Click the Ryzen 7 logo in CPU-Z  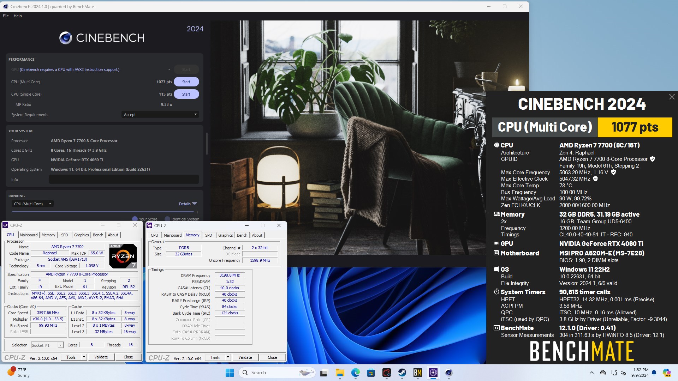tap(123, 256)
